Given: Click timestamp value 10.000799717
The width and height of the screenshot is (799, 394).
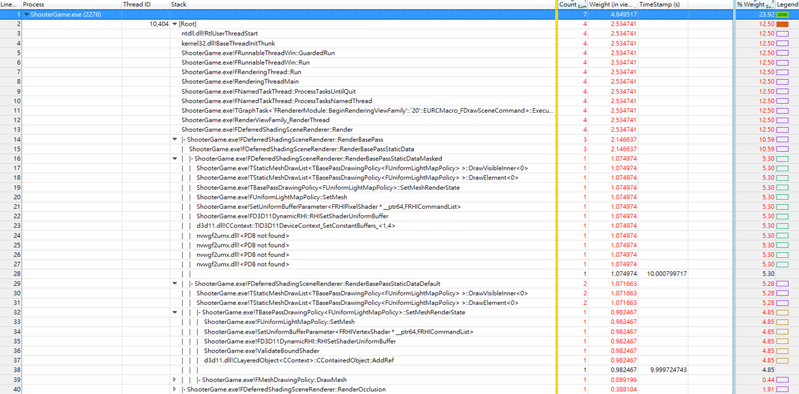Looking at the screenshot, I should click(667, 274).
